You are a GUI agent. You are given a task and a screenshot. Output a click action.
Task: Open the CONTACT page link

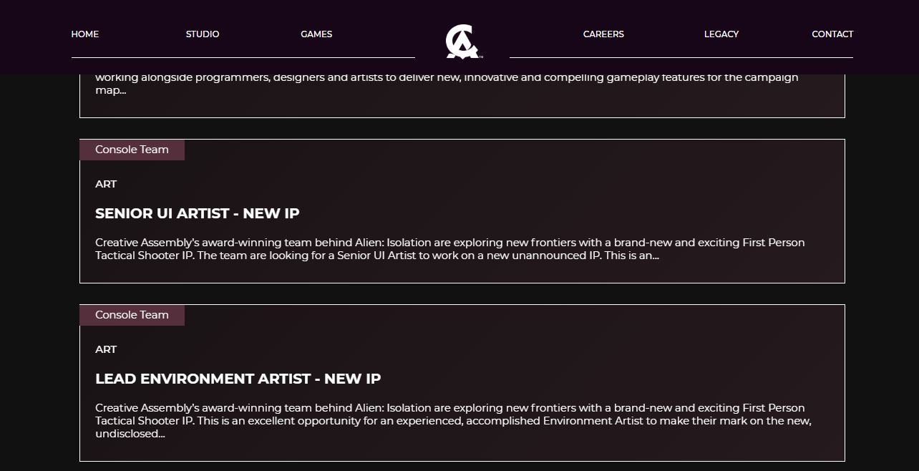pyautogui.click(x=832, y=34)
